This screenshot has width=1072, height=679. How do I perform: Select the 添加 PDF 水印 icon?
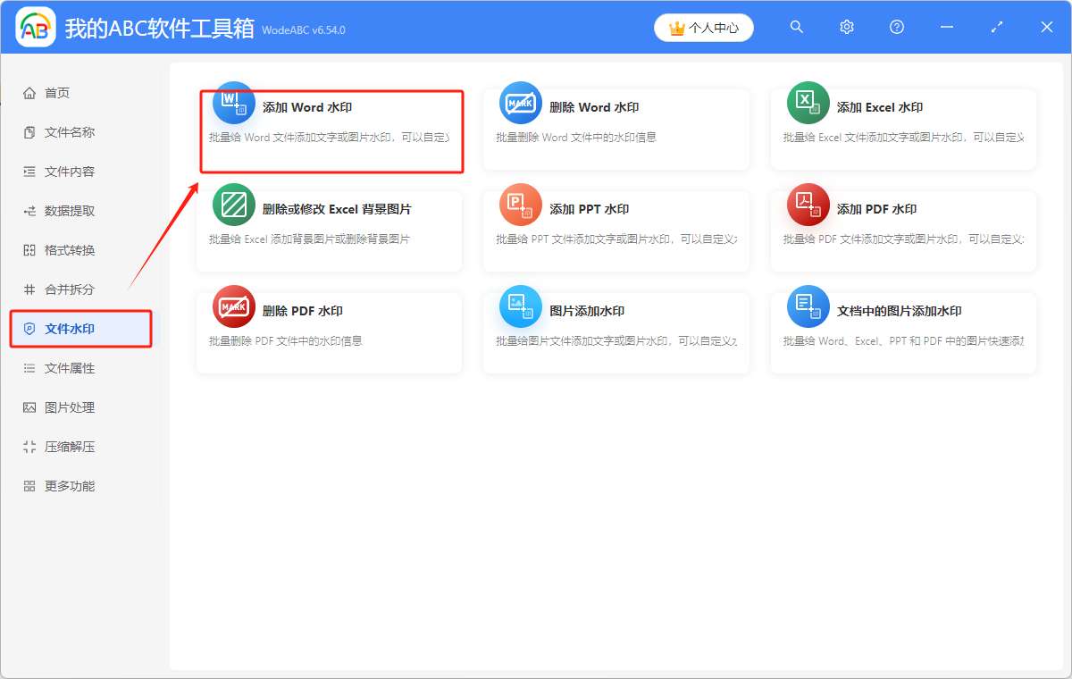[x=808, y=205]
